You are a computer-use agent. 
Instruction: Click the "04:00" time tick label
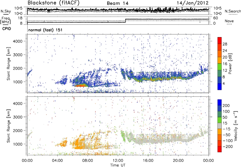pos(57,161)
